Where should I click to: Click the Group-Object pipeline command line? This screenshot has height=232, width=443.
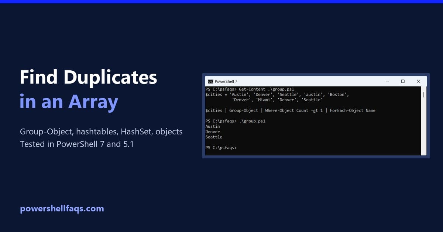291,110
